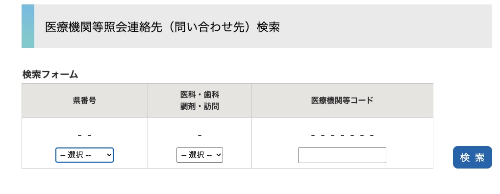This screenshot has width=500, height=194.
Task: Click the blue 検索 button
Action: click(x=472, y=157)
